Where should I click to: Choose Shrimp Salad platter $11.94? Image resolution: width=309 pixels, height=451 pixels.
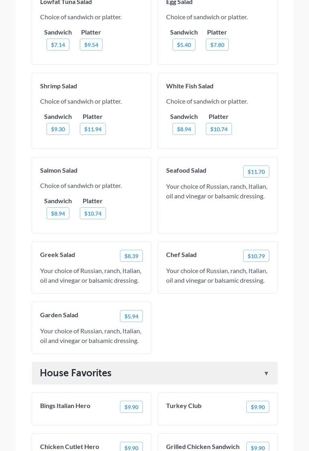tap(93, 129)
